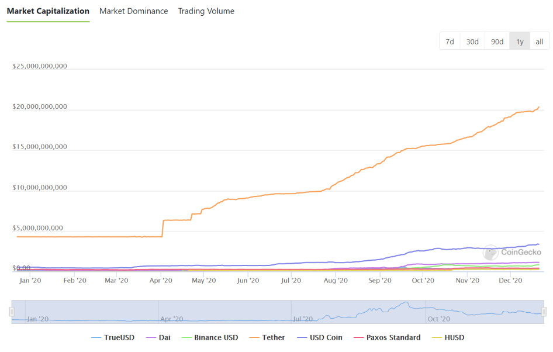Image resolution: width=553 pixels, height=352 pixels.
Task: Select the Market Capitalization tab
Action: point(48,11)
